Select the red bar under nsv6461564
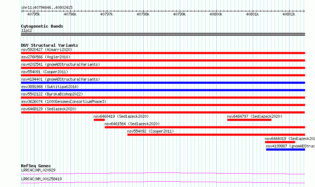The width and height of the screenshot is (315, 187). pyautogui.click(x=205, y=127)
